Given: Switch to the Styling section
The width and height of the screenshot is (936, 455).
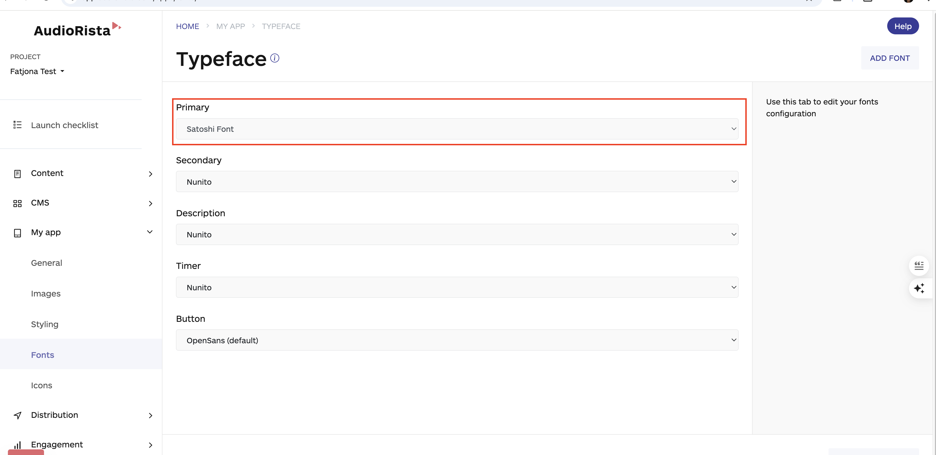Looking at the screenshot, I should tap(45, 324).
